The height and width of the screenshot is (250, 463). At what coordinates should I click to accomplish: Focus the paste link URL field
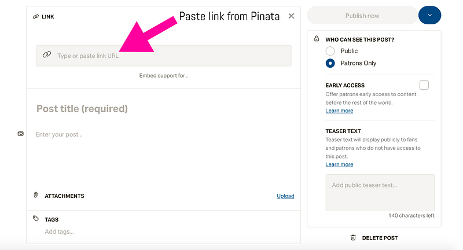click(x=168, y=56)
